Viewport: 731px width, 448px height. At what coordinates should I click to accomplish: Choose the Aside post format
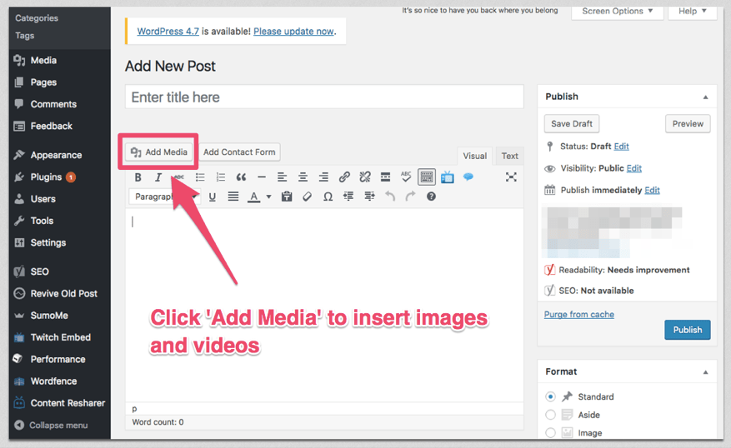550,415
